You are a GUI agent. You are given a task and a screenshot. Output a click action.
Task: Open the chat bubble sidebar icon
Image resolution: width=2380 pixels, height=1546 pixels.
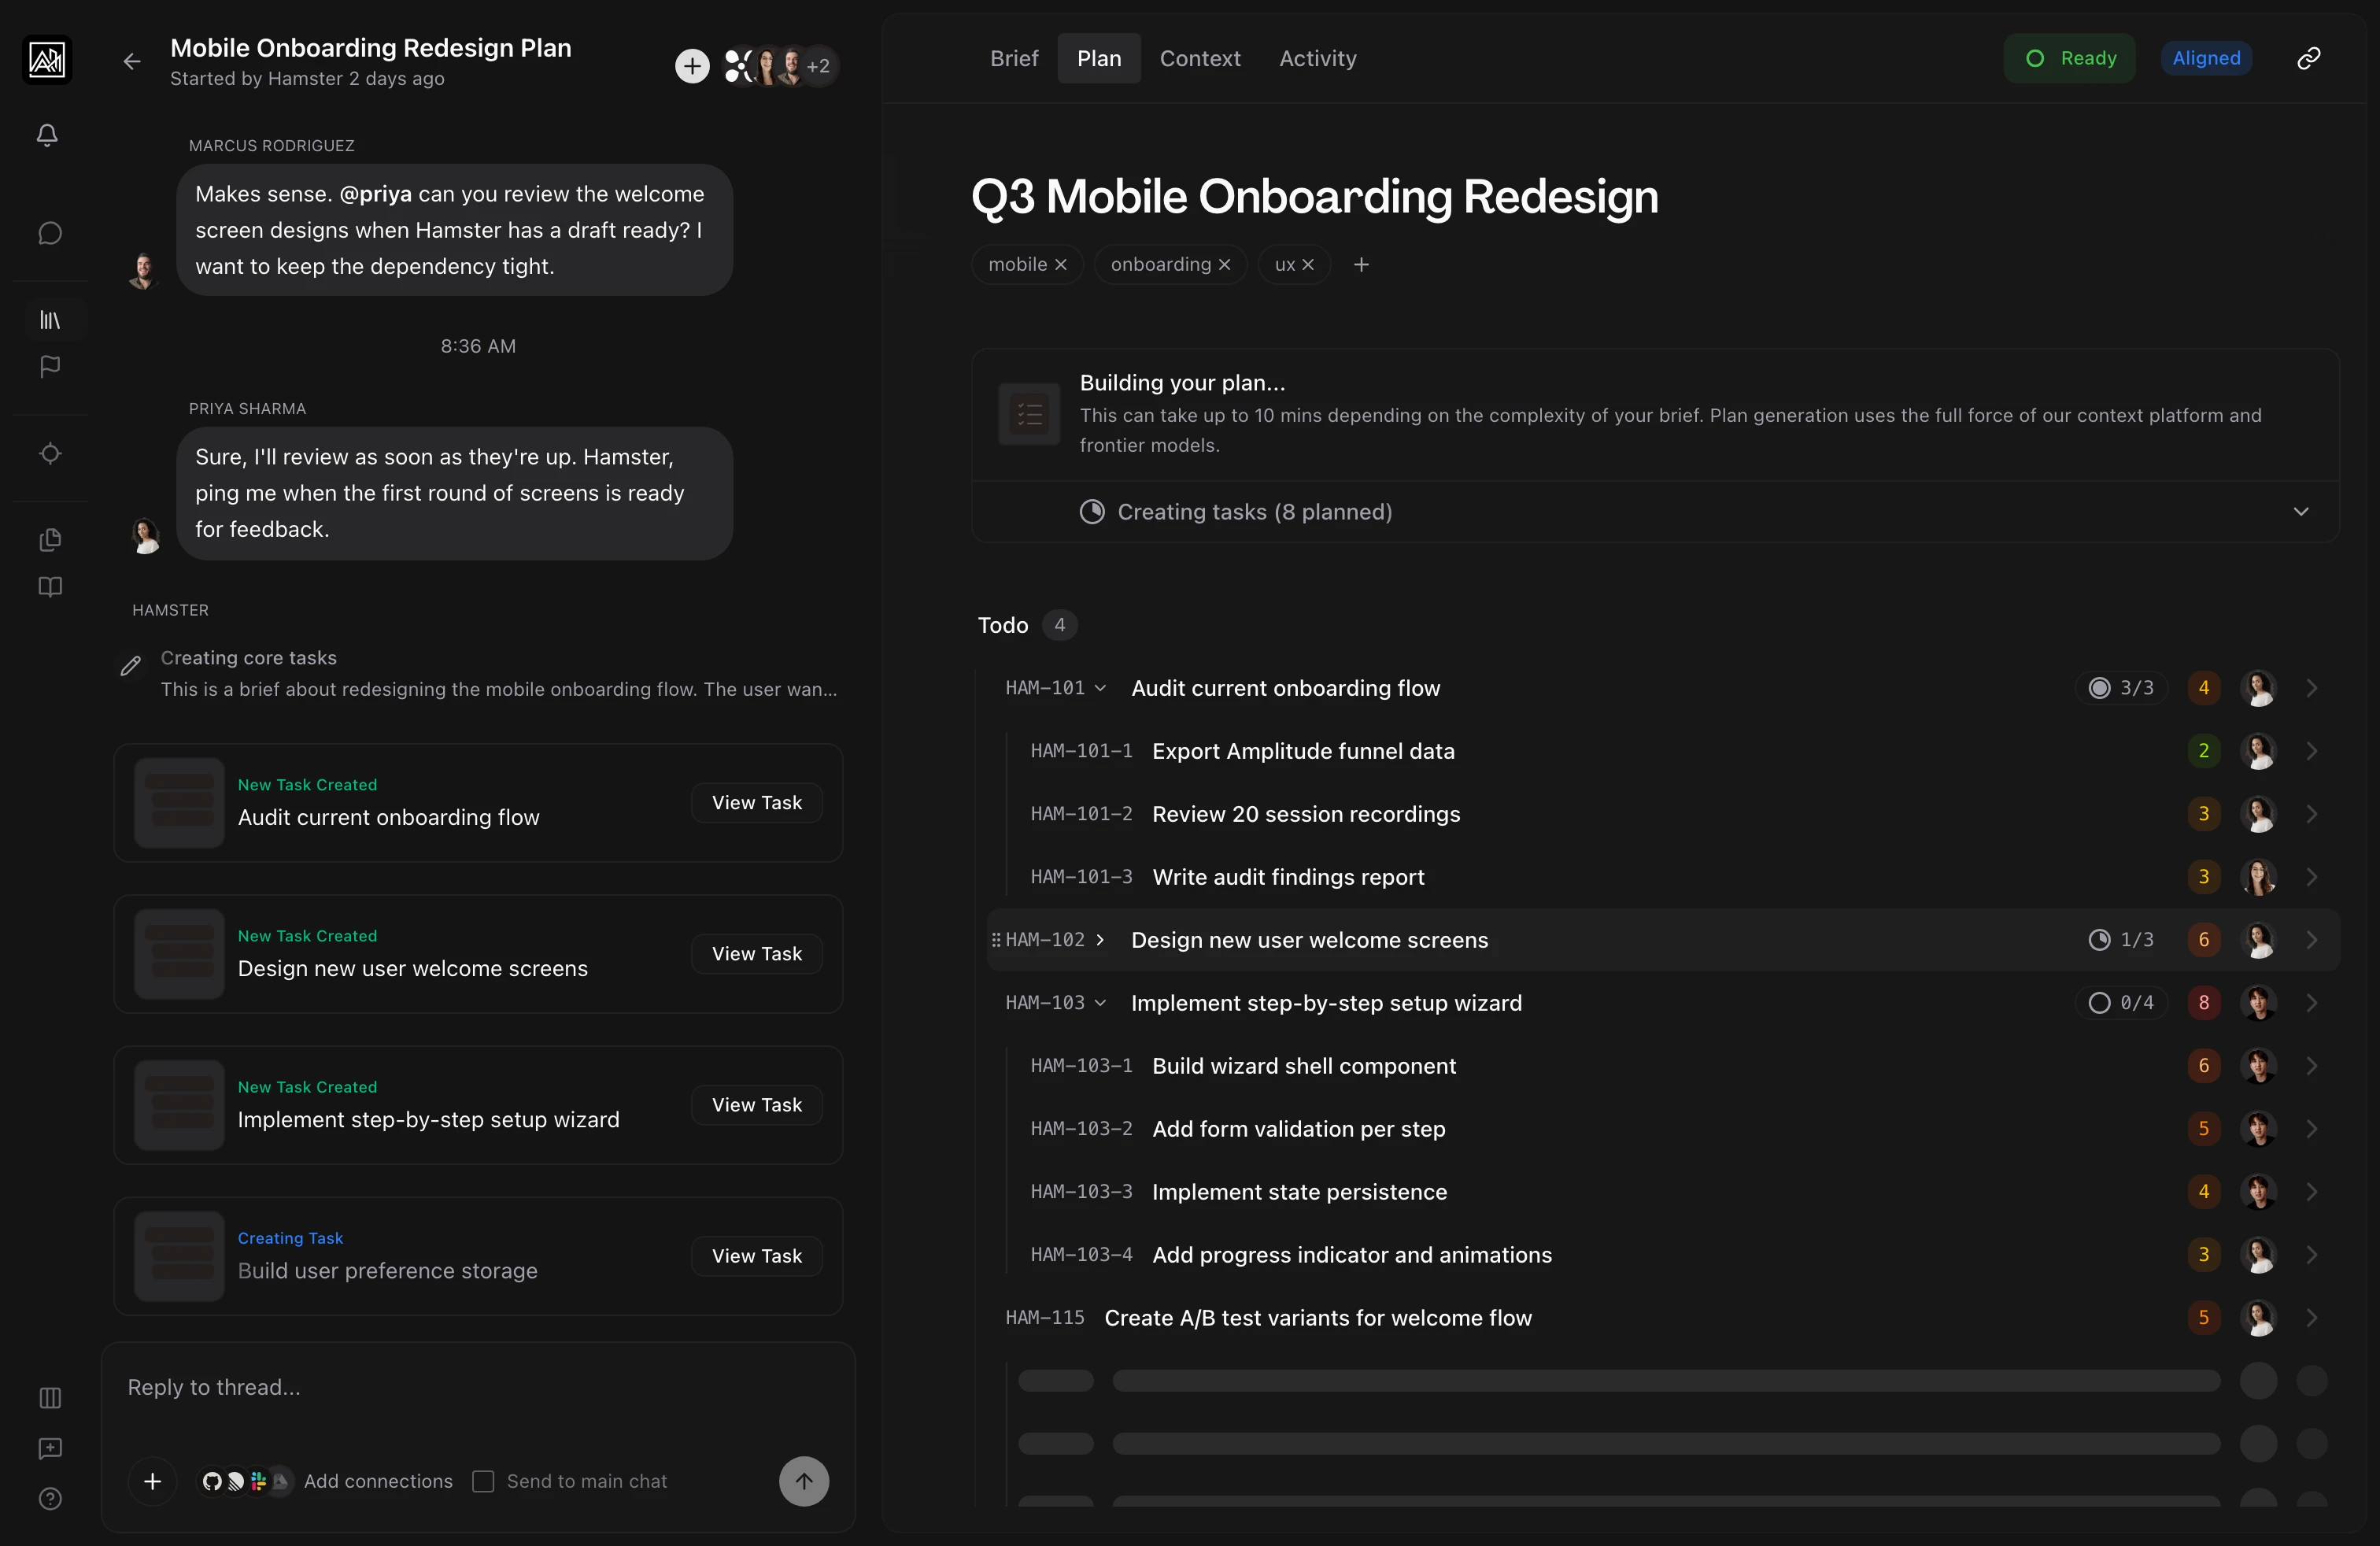(x=49, y=233)
